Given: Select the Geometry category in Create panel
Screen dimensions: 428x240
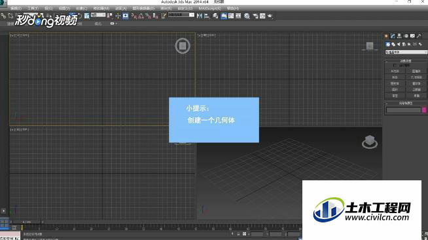Looking at the screenshot, I should pos(388,45).
